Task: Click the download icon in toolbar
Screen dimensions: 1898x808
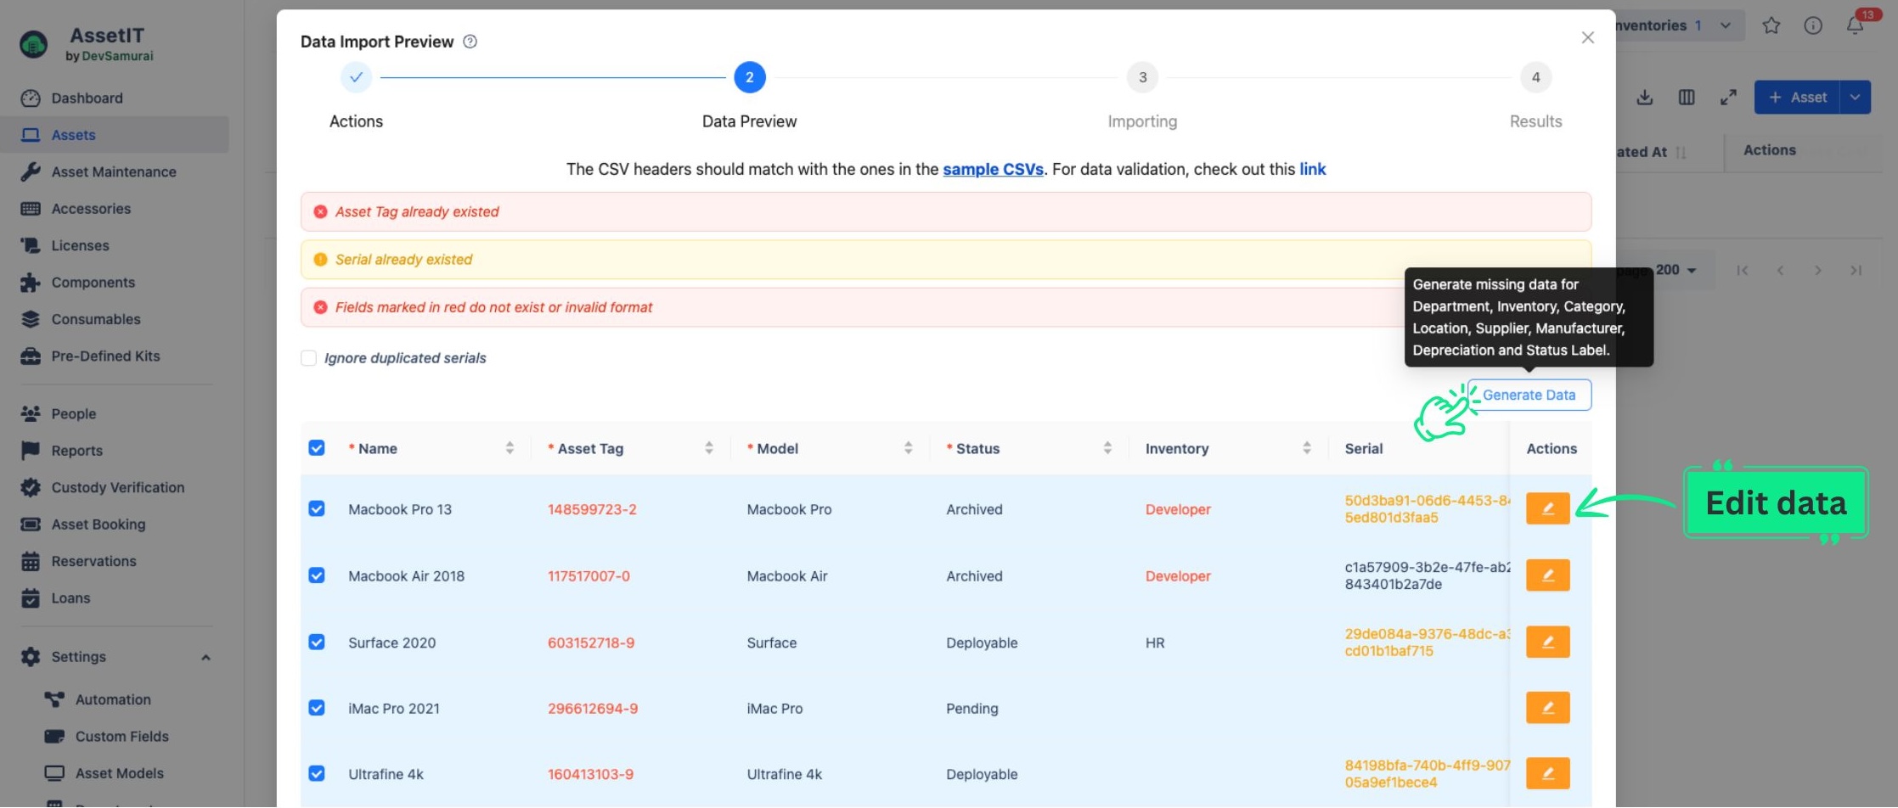Action: point(1644,98)
